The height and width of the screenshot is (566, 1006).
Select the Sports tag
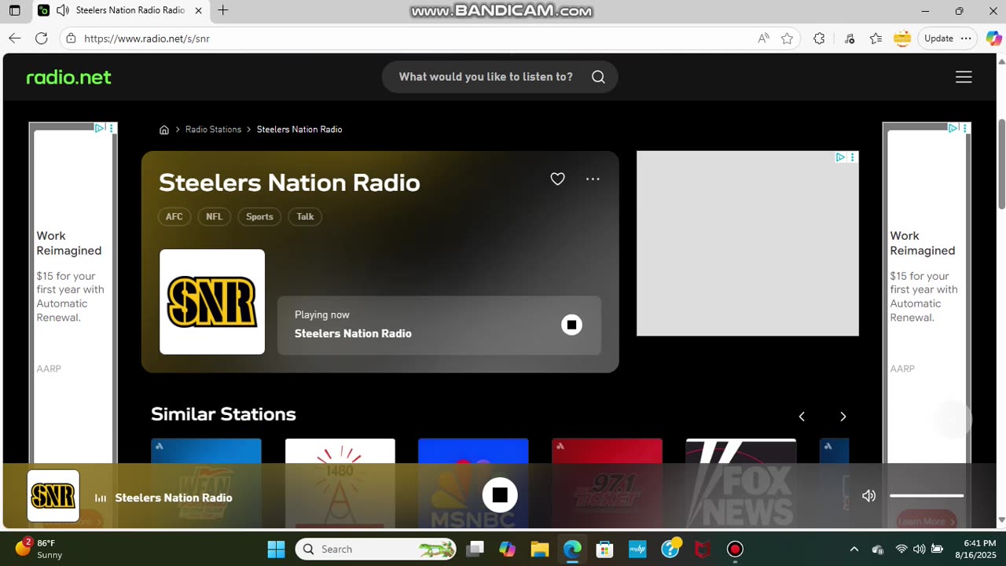259,217
